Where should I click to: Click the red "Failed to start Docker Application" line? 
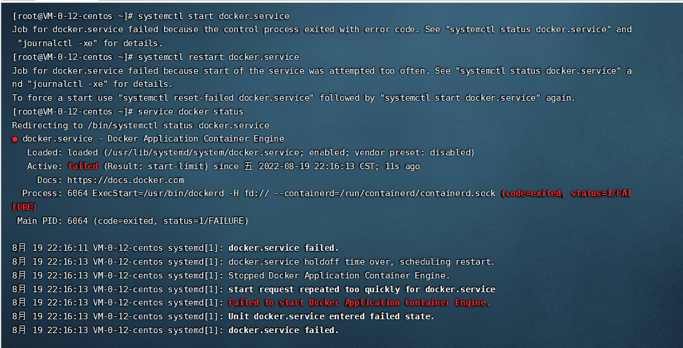(360, 303)
